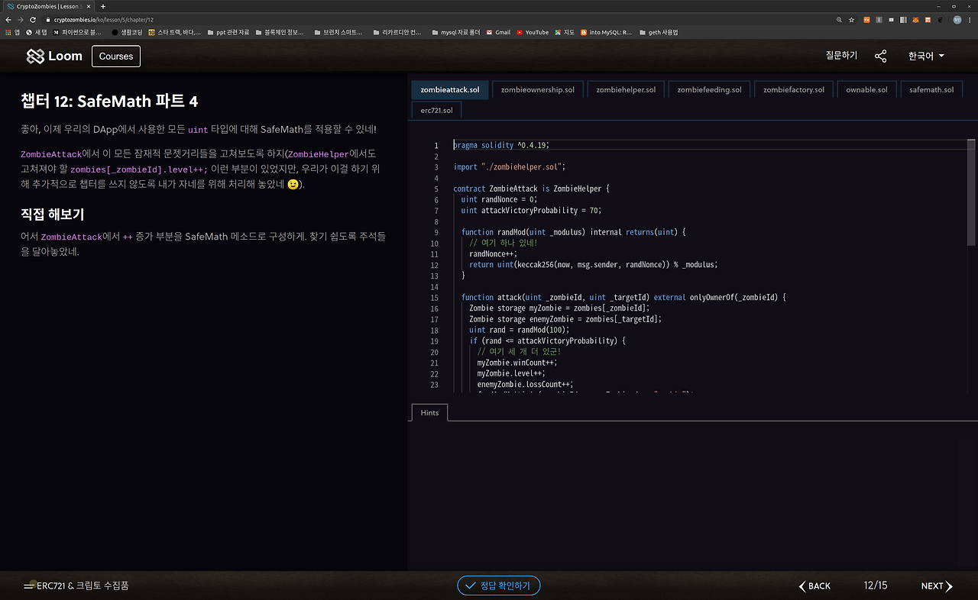
Task: Bookmark this page with the star icon
Action: click(x=852, y=20)
